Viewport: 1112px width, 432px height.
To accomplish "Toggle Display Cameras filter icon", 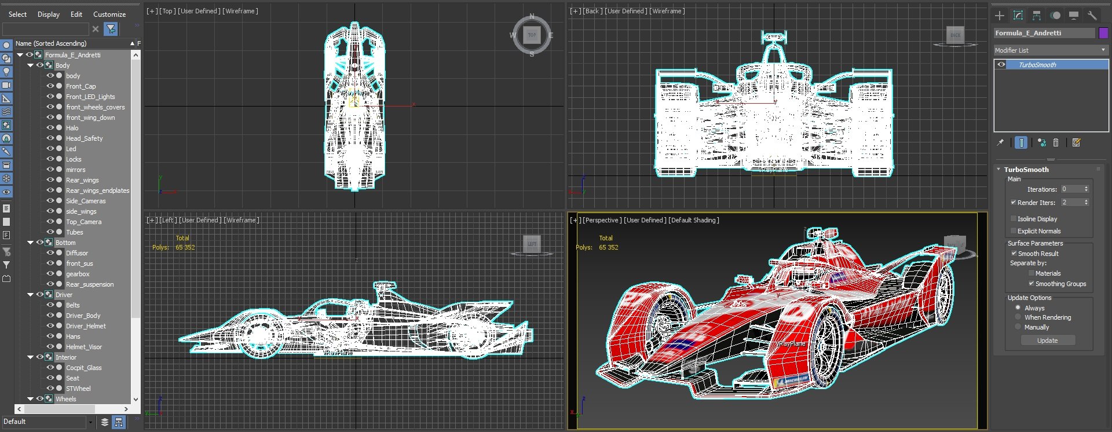I will click(6, 85).
